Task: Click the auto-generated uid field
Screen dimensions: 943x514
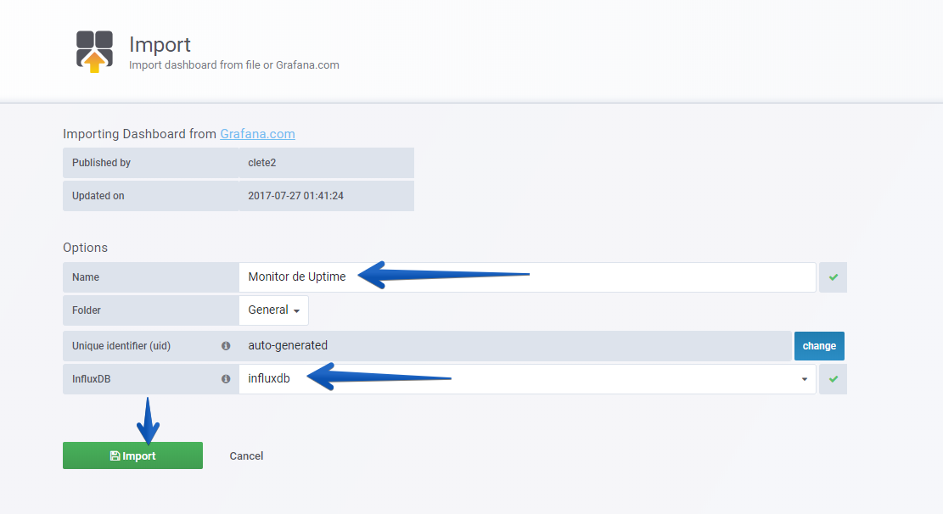Action: (x=515, y=346)
